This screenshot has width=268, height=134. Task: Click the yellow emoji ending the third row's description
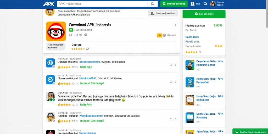[x=124, y=100]
